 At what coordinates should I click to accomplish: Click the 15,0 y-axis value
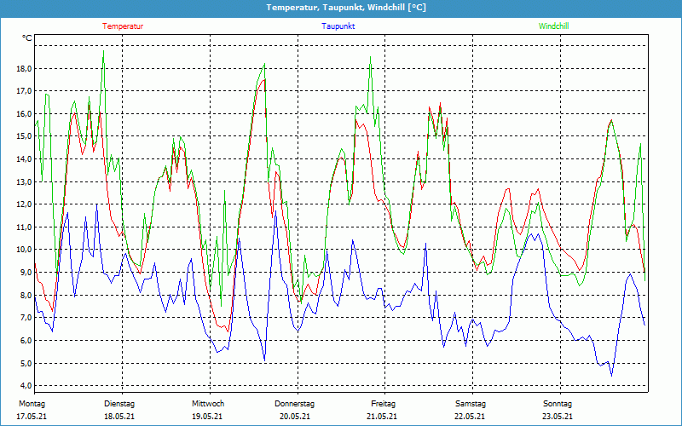(24, 136)
